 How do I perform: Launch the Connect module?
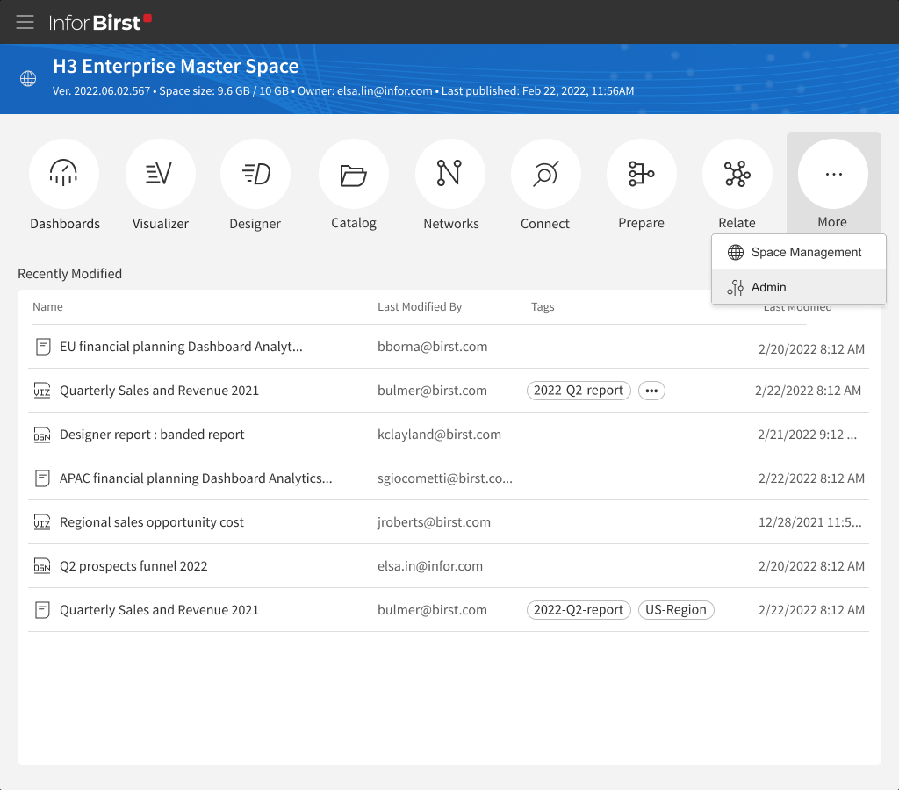click(545, 174)
